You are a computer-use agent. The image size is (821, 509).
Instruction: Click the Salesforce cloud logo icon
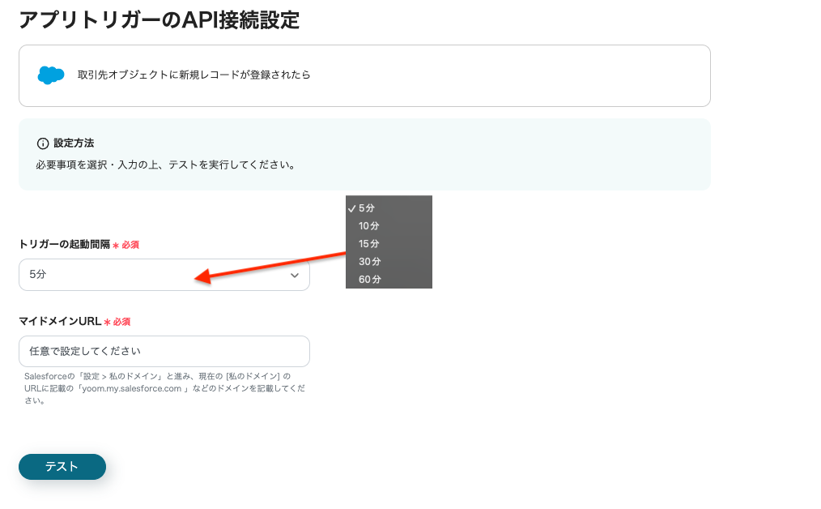pyautogui.click(x=50, y=75)
